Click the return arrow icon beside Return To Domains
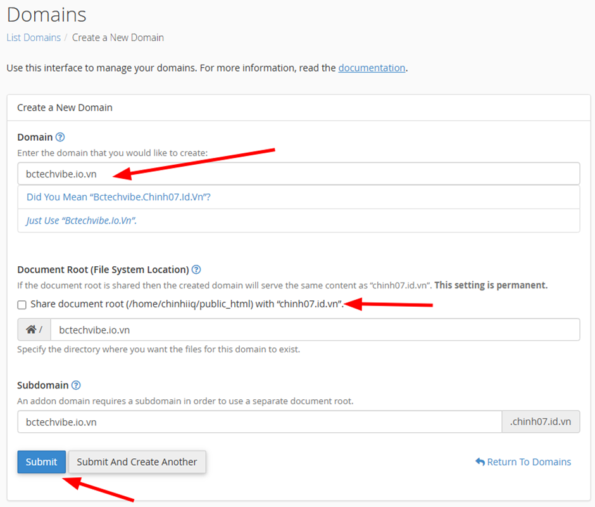The width and height of the screenshot is (595, 507). click(x=480, y=462)
